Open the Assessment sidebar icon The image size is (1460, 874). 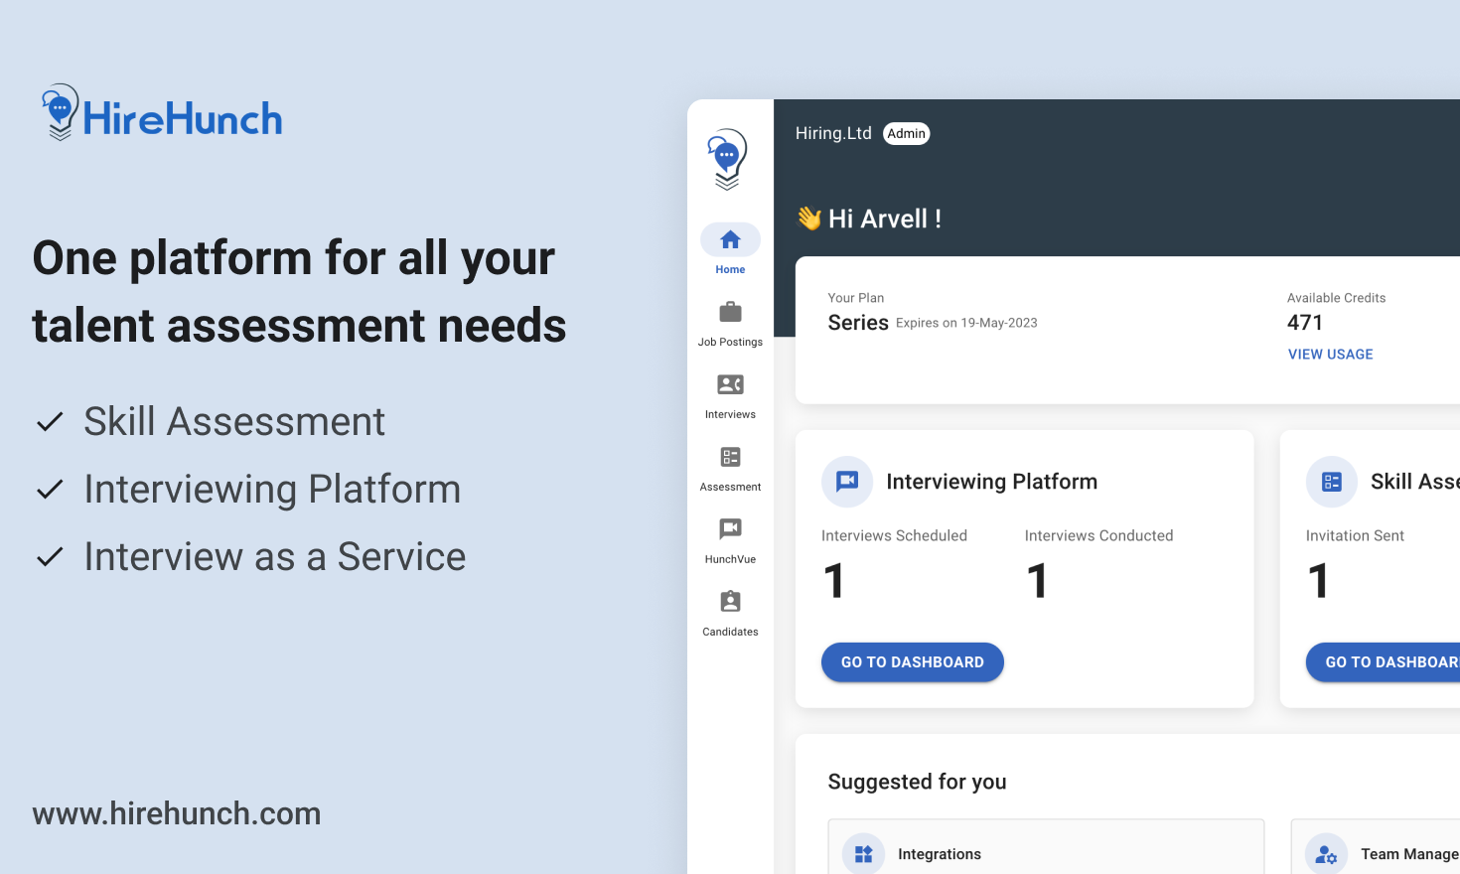(730, 457)
